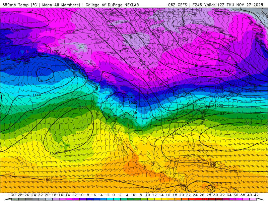This screenshot has height=201, width=268.
Task: Click the 1560 height contour label
Action: click(x=247, y=123)
